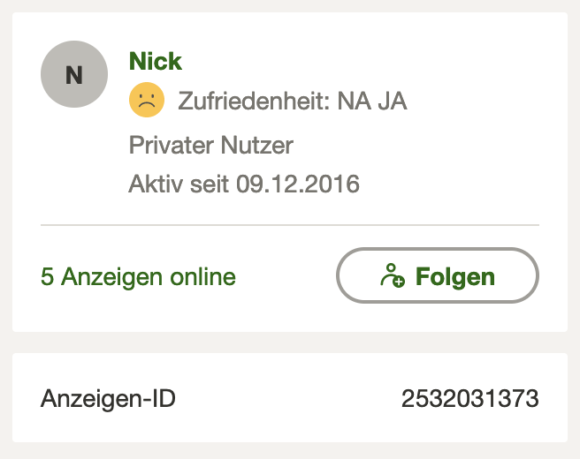Image resolution: width=580 pixels, height=459 pixels.
Task: Click the letter N inside the avatar
Action: point(74,76)
